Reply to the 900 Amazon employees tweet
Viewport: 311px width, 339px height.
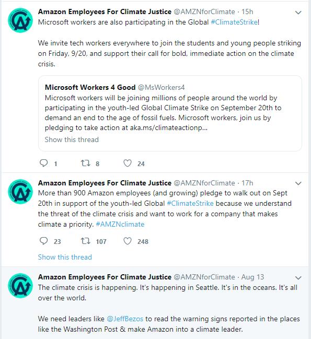point(44,241)
